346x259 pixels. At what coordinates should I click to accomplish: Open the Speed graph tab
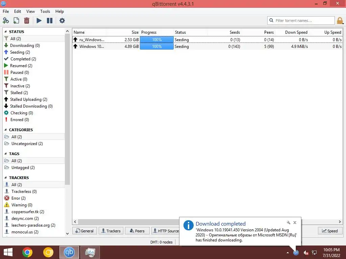[330, 231]
